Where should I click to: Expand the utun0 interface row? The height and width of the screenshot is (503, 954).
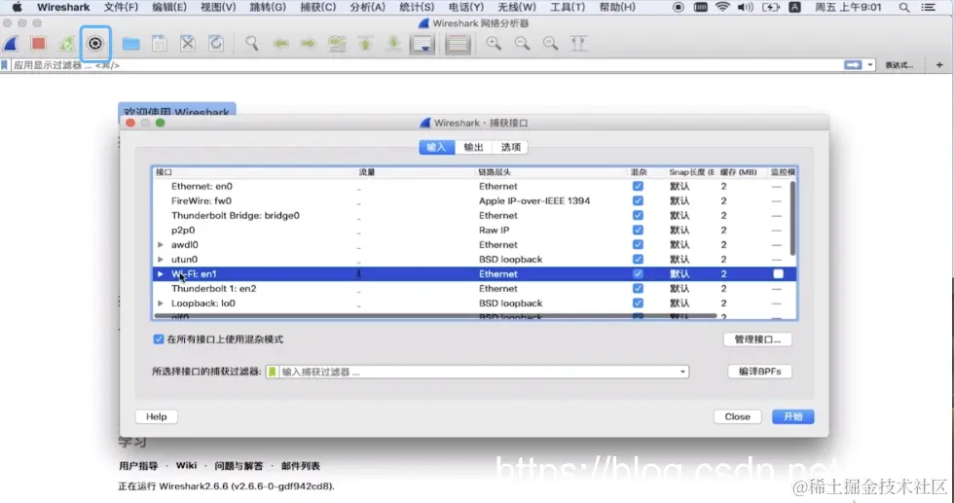pos(161,259)
